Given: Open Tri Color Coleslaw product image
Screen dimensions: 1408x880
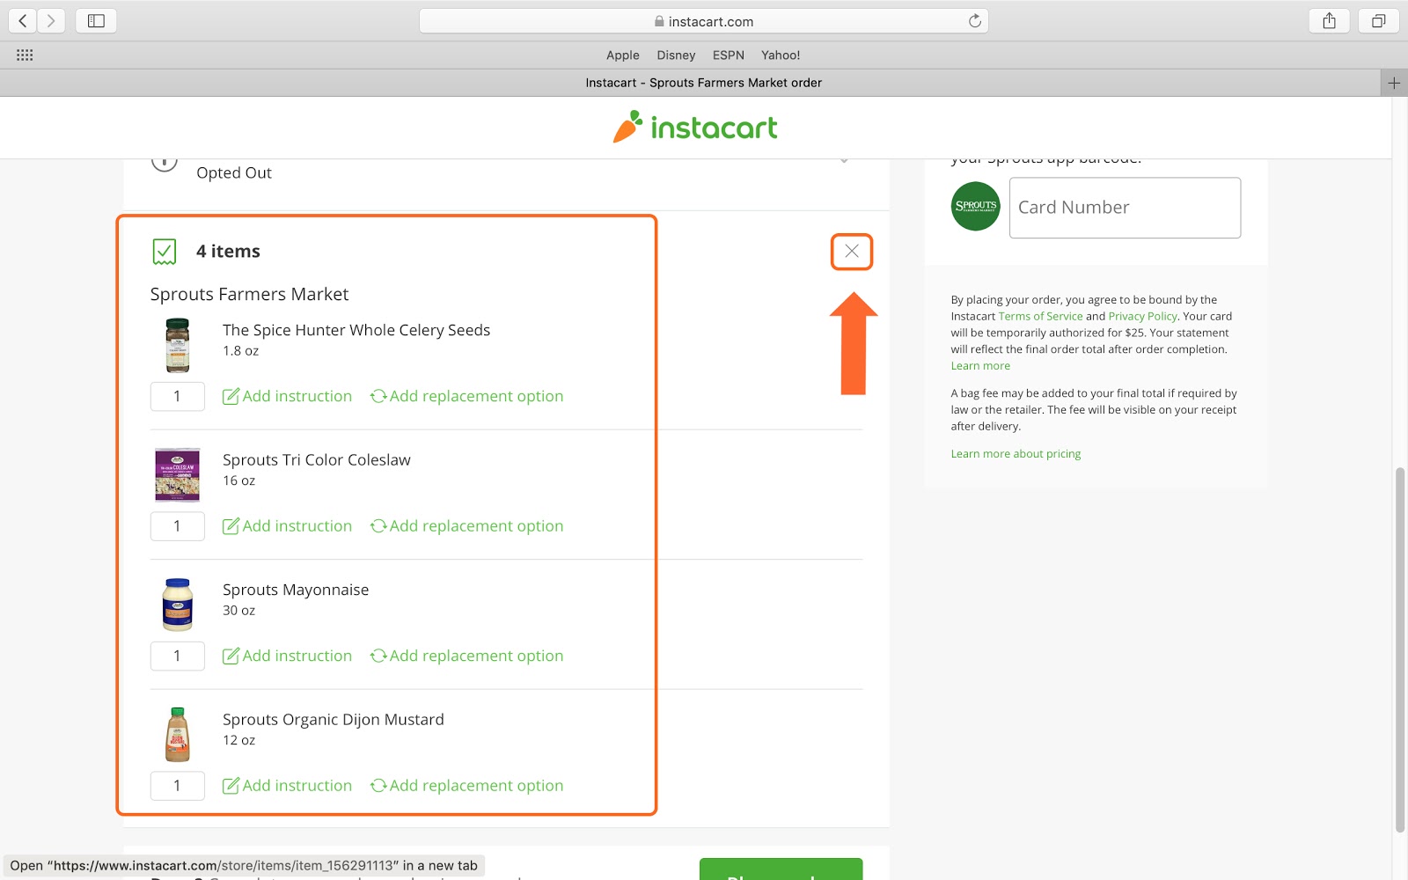Looking at the screenshot, I should point(178,474).
